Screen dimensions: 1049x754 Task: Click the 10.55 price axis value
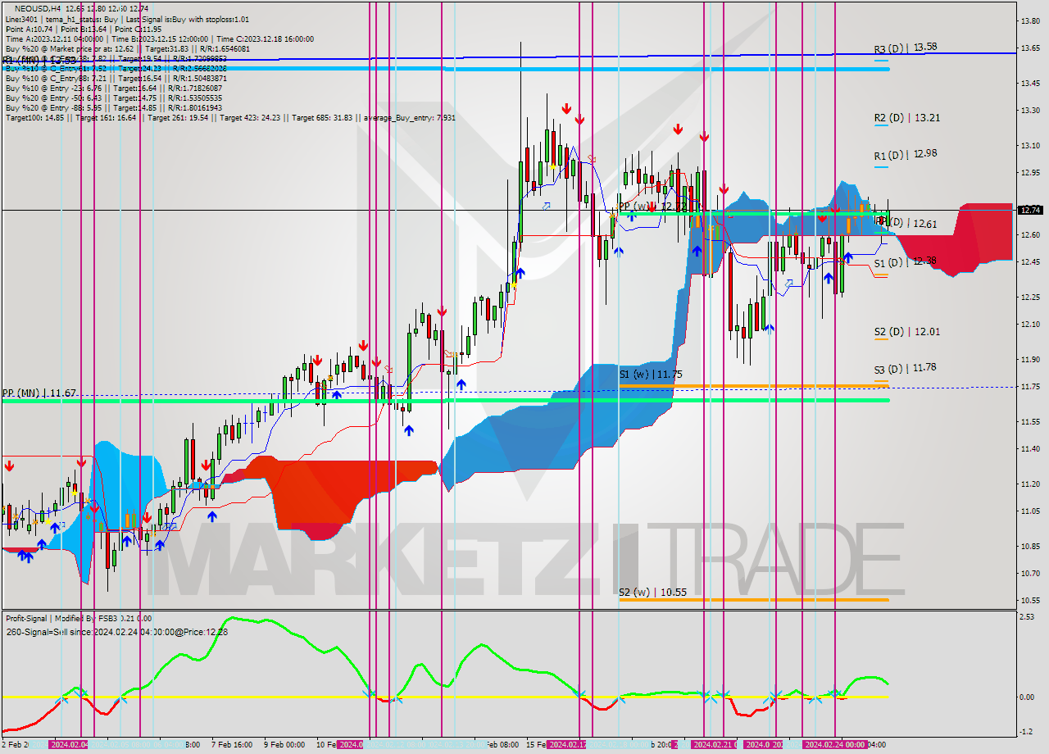pos(1029,600)
